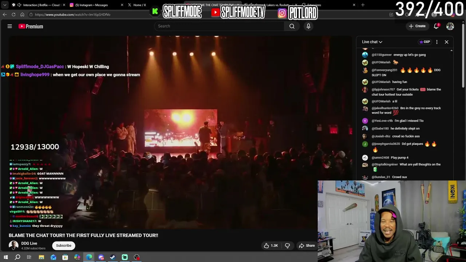Click the browser address bar URL
The image size is (466, 262).
point(72,15)
